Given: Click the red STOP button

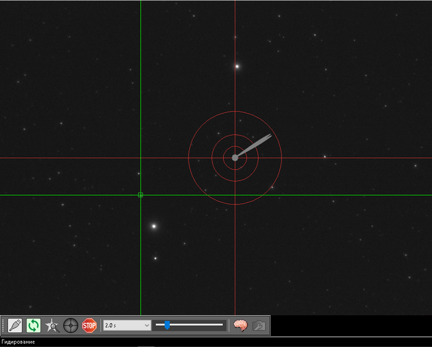Looking at the screenshot, I should (x=90, y=326).
